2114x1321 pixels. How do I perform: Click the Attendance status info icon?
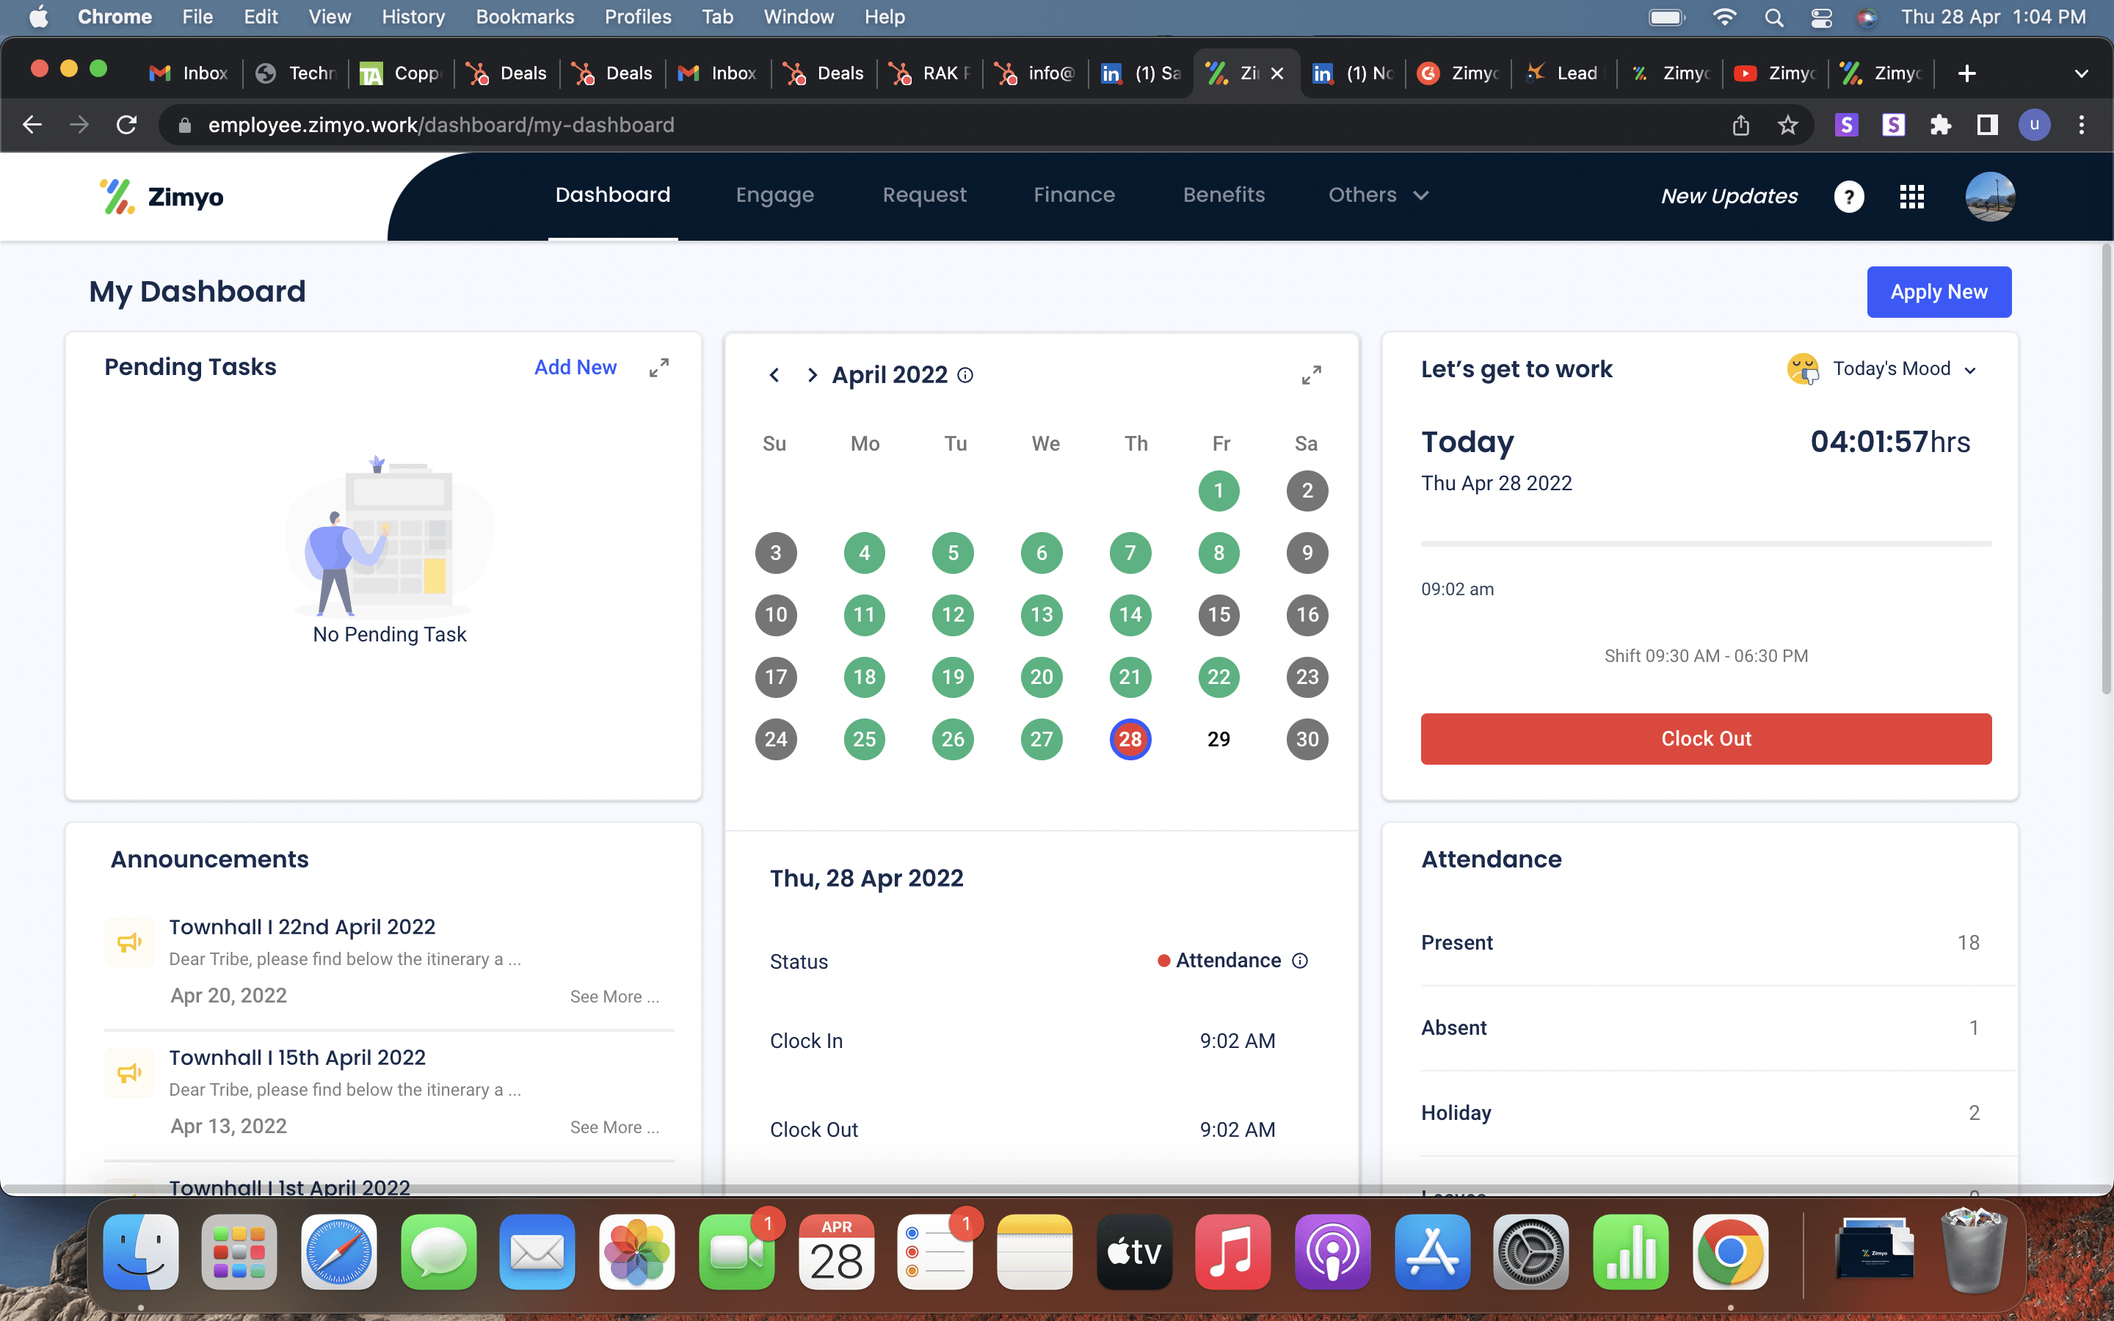click(1300, 960)
